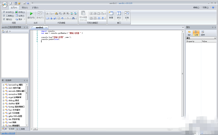
Task: Click the blue help question mark icon
Action: tap(213, 8)
